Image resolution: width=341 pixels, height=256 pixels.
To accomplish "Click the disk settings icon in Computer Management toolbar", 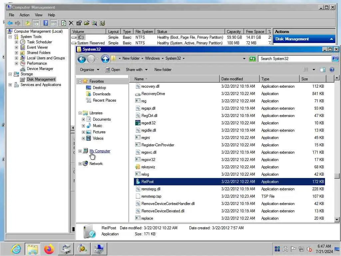I will [102, 23].
